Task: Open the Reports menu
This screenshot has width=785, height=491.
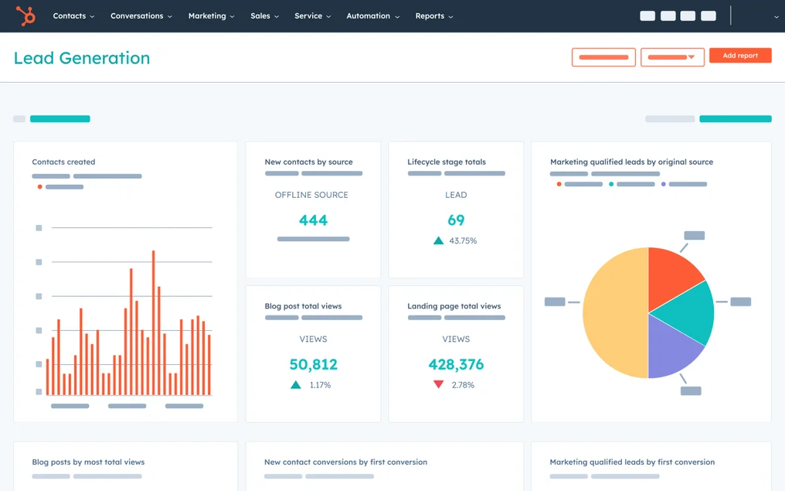Action: click(433, 15)
